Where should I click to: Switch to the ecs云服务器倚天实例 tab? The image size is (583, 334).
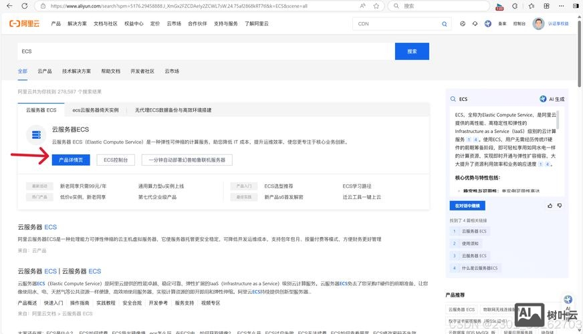tap(96, 110)
